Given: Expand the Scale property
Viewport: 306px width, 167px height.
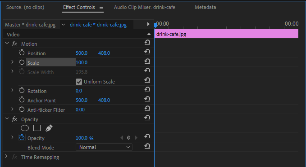Looking at the screenshot, I should click(12, 62).
